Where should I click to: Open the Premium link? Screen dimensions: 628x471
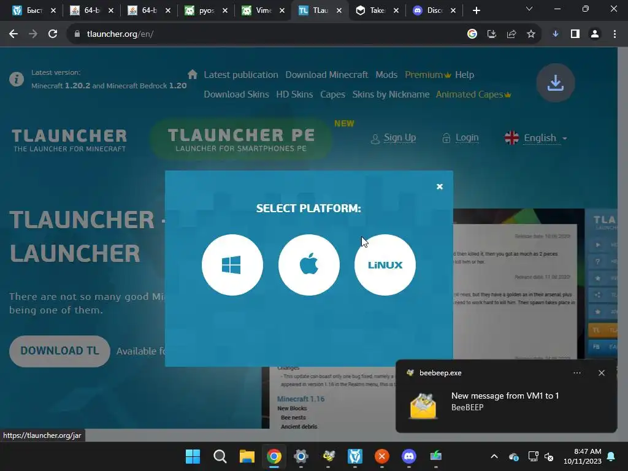coord(427,75)
